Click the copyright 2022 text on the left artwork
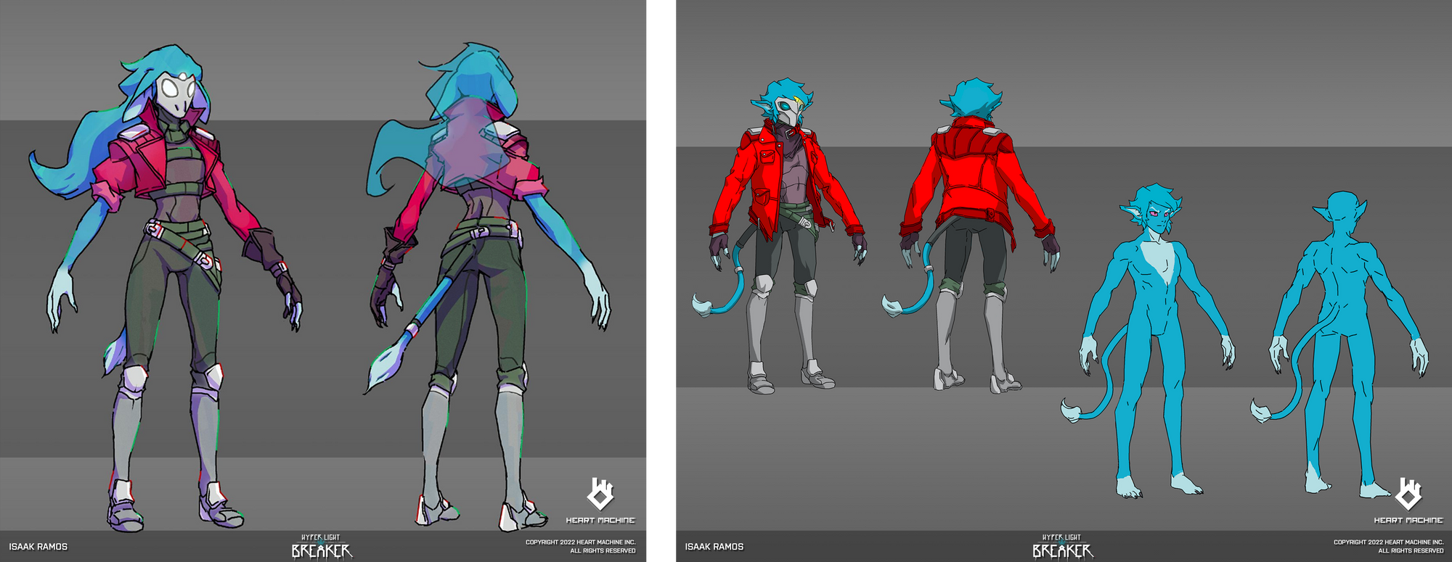The height and width of the screenshot is (562, 1452). (581, 546)
